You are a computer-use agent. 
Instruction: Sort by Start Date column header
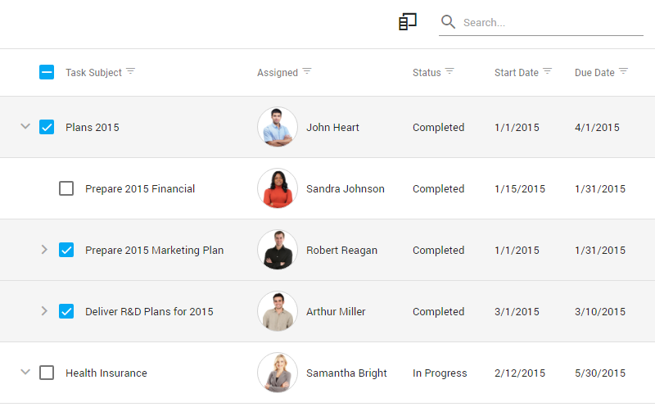tap(517, 73)
